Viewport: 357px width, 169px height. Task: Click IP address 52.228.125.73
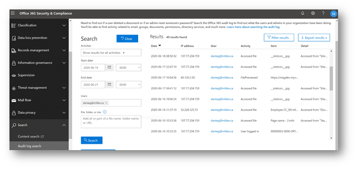tap(189, 110)
